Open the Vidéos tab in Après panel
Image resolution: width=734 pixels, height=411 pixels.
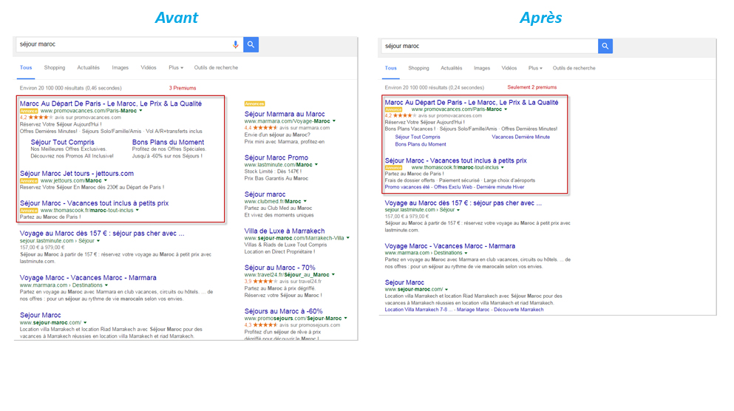[509, 68]
